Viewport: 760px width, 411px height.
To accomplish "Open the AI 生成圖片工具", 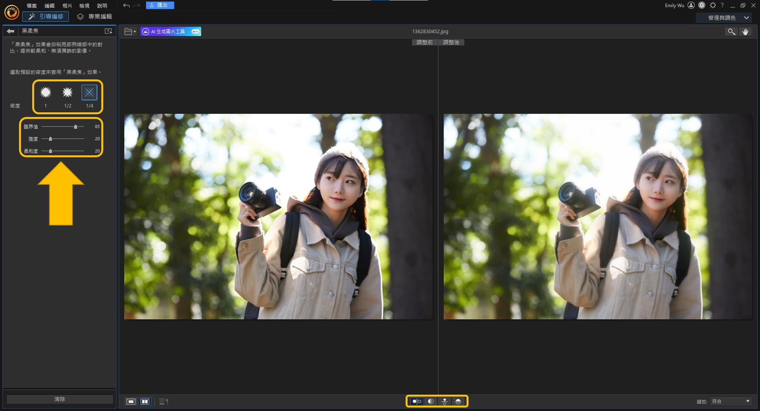I will (171, 31).
